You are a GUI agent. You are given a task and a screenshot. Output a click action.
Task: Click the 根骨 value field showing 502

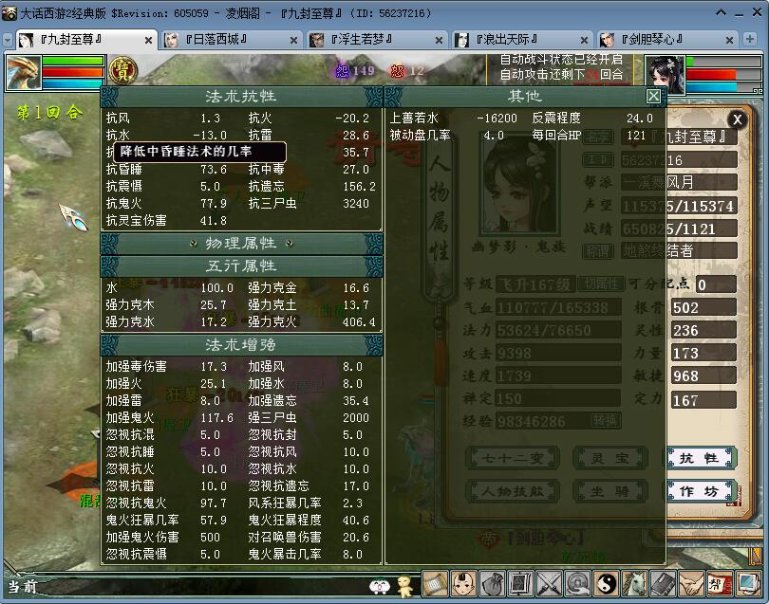click(703, 307)
